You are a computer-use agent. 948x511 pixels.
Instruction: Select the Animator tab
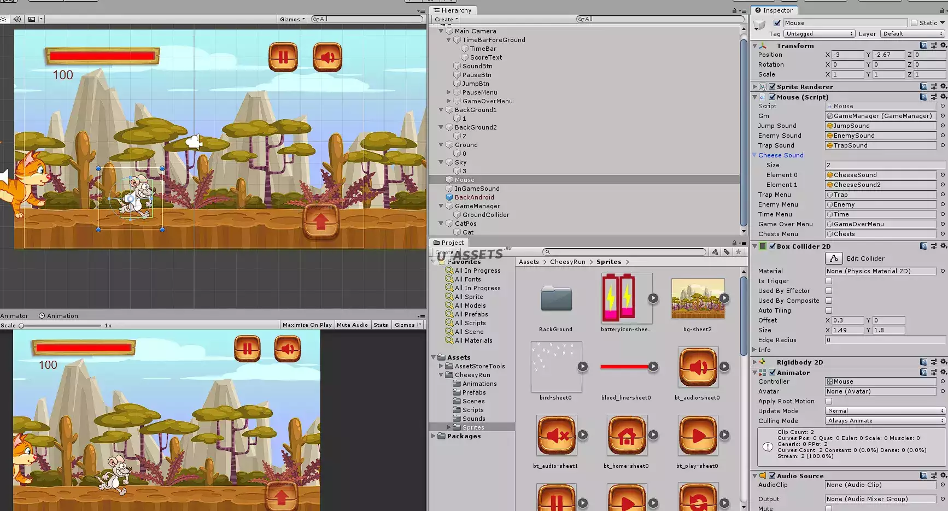(15, 316)
